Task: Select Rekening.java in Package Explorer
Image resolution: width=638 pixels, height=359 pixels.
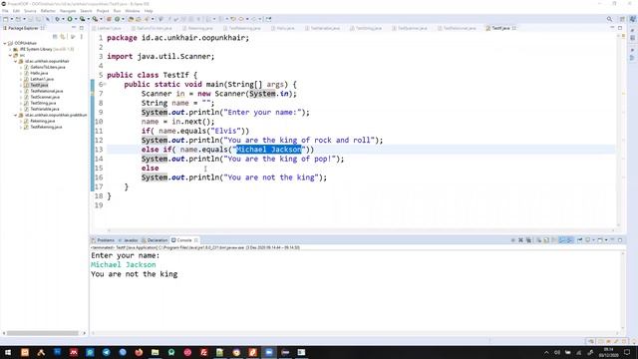Action: (42, 121)
